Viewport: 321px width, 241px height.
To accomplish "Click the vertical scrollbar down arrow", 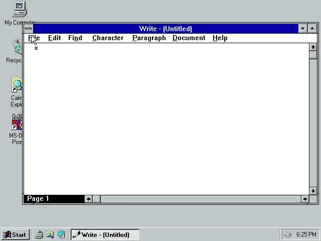I will pyautogui.click(x=313, y=191).
